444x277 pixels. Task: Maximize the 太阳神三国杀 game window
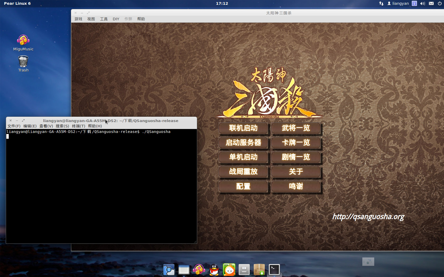click(x=88, y=13)
